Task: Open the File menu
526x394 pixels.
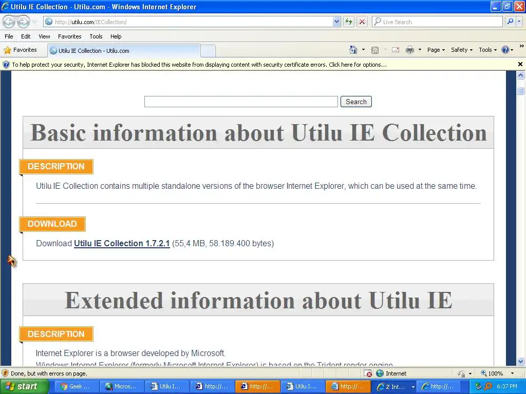Action: click(x=9, y=36)
